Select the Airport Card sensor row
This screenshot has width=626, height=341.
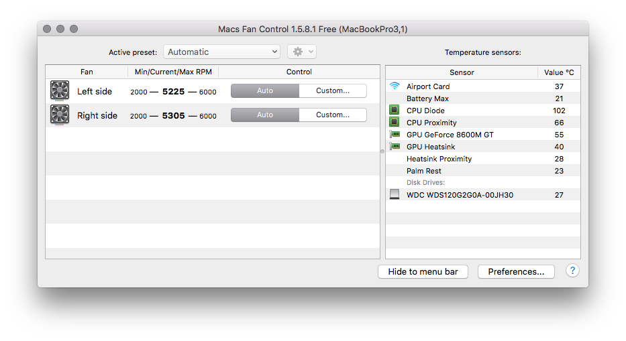coord(483,86)
